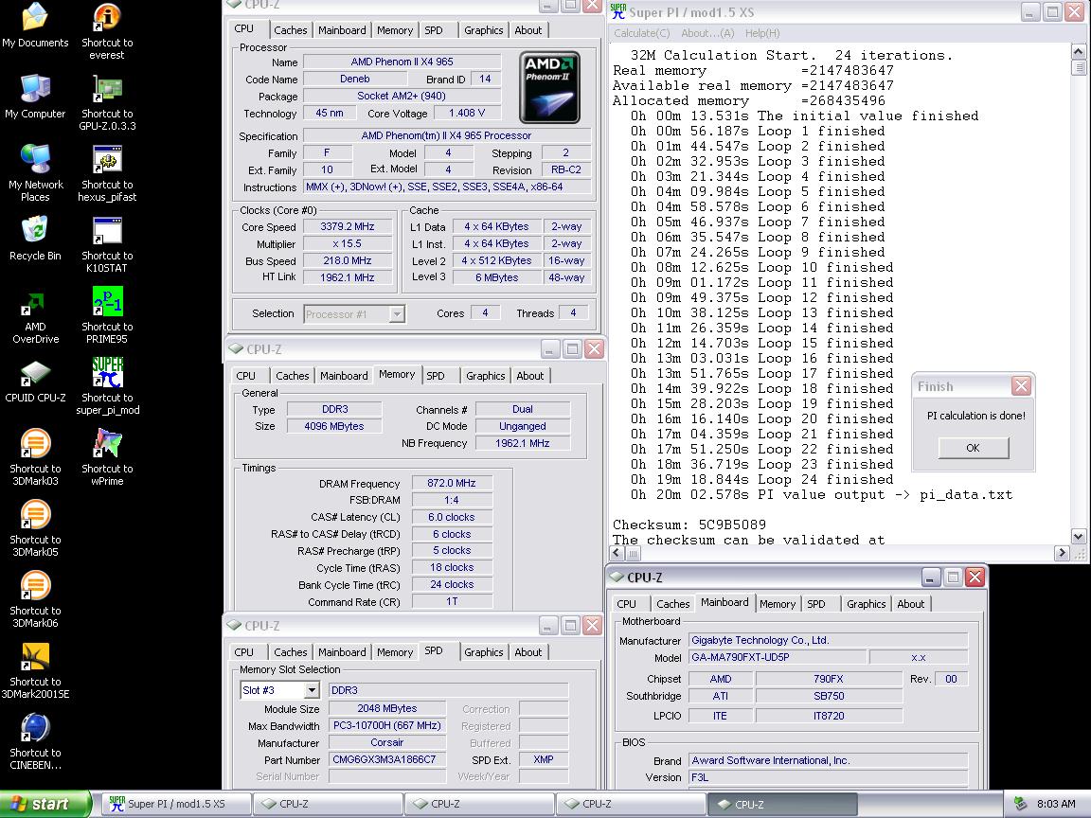Image resolution: width=1091 pixels, height=818 pixels.
Task: Open About tab in SPD CPU-Z window
Action: 528,651
